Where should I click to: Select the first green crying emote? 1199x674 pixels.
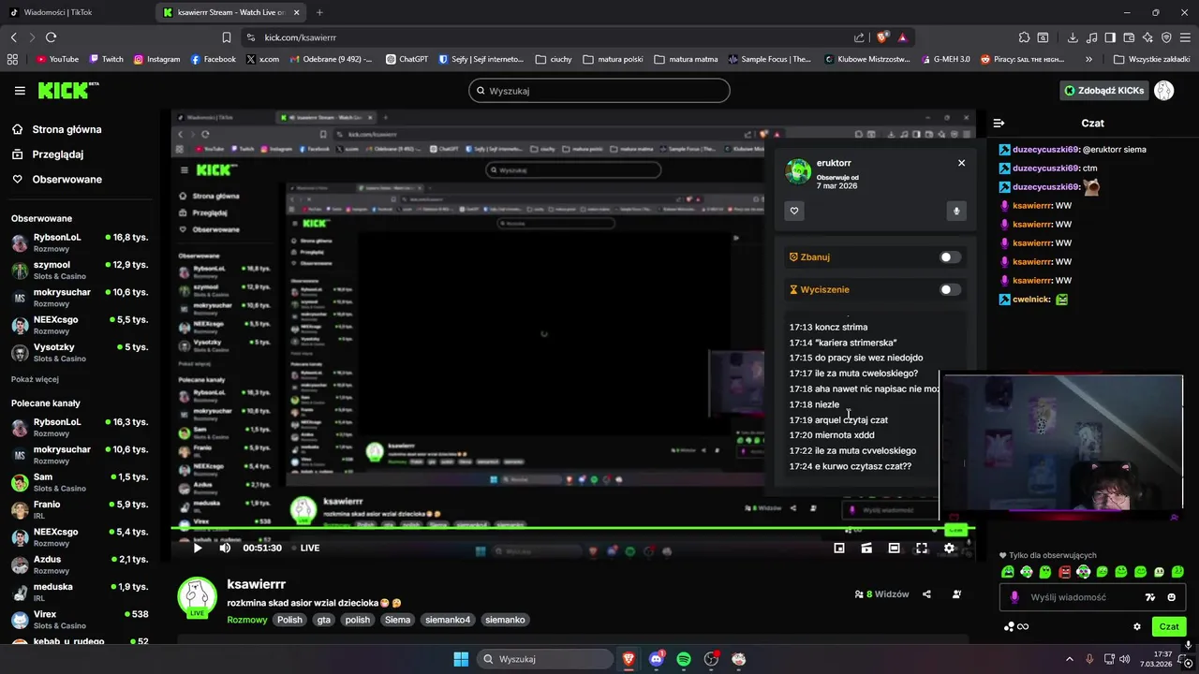[1008, 572]
